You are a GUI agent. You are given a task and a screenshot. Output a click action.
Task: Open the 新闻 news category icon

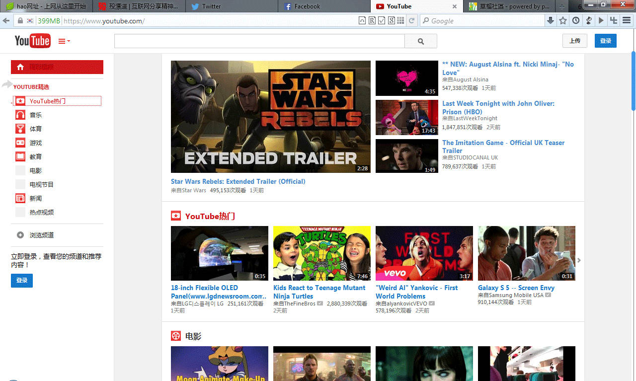pos(20,198)
